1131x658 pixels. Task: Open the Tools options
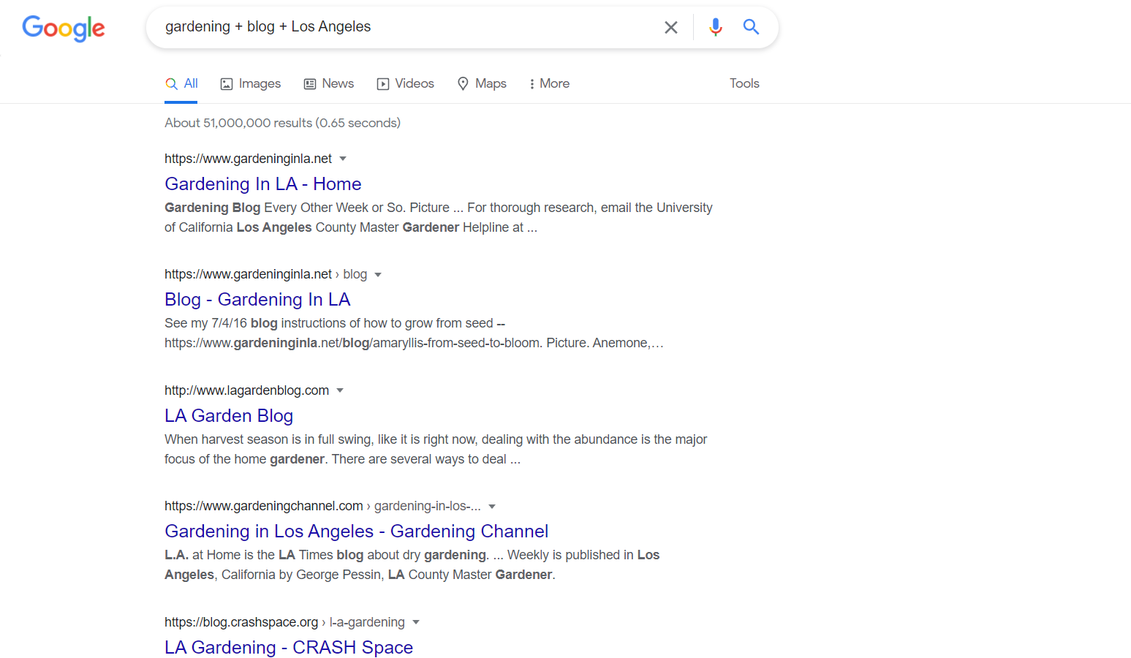(x=744, y=83)
